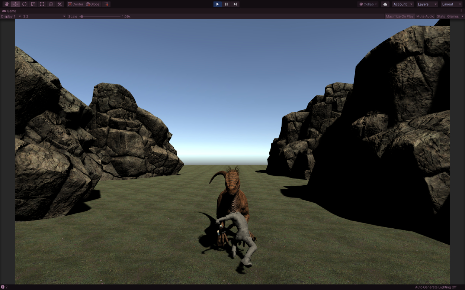Image resolution: width=465 pixels, height=290 pixels.
Task: Open cloud services panel
Action: pos(385,4)
